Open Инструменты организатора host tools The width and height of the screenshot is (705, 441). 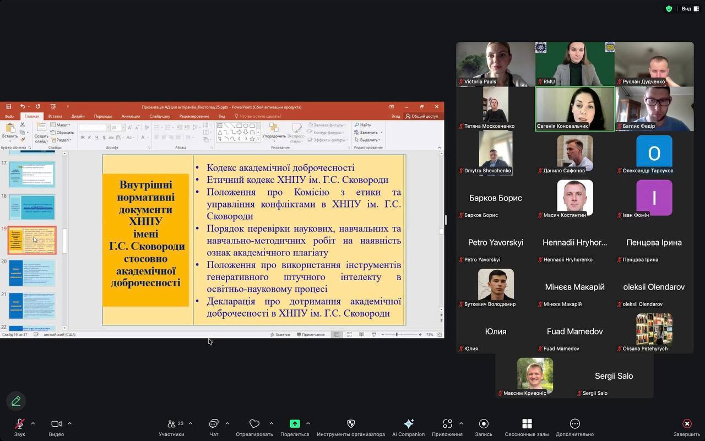pos(351,424)
